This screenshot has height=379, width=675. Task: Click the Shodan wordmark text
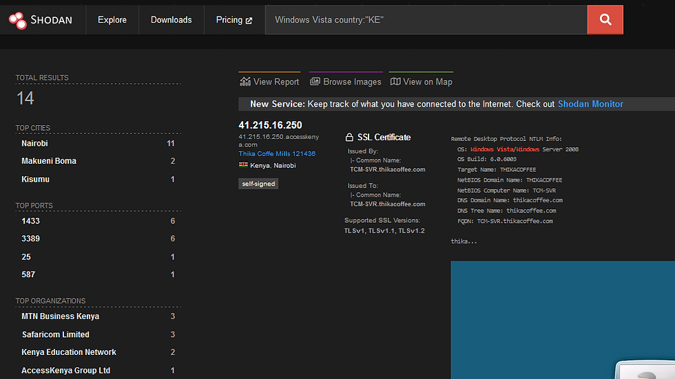(x=51, y=20)
